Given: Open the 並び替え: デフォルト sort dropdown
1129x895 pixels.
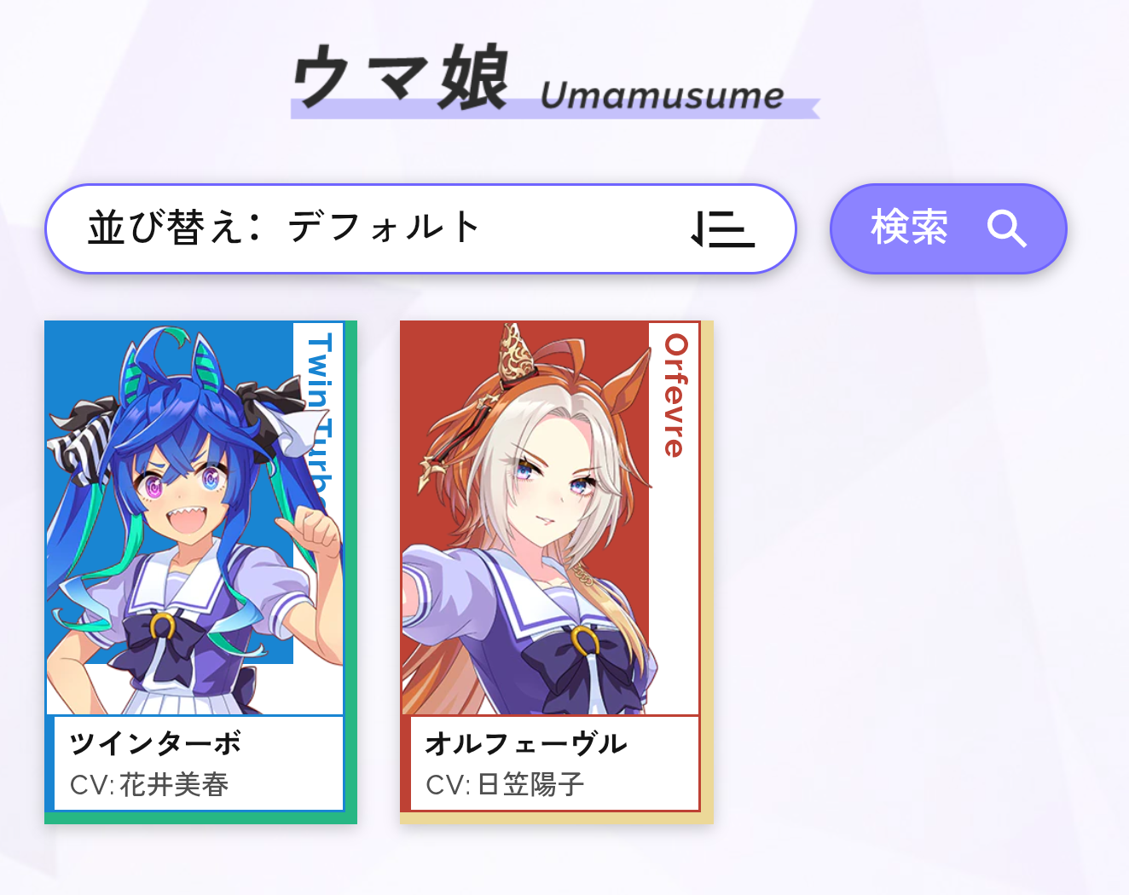Looking at the screenshot, I should (x=420, y=228).
